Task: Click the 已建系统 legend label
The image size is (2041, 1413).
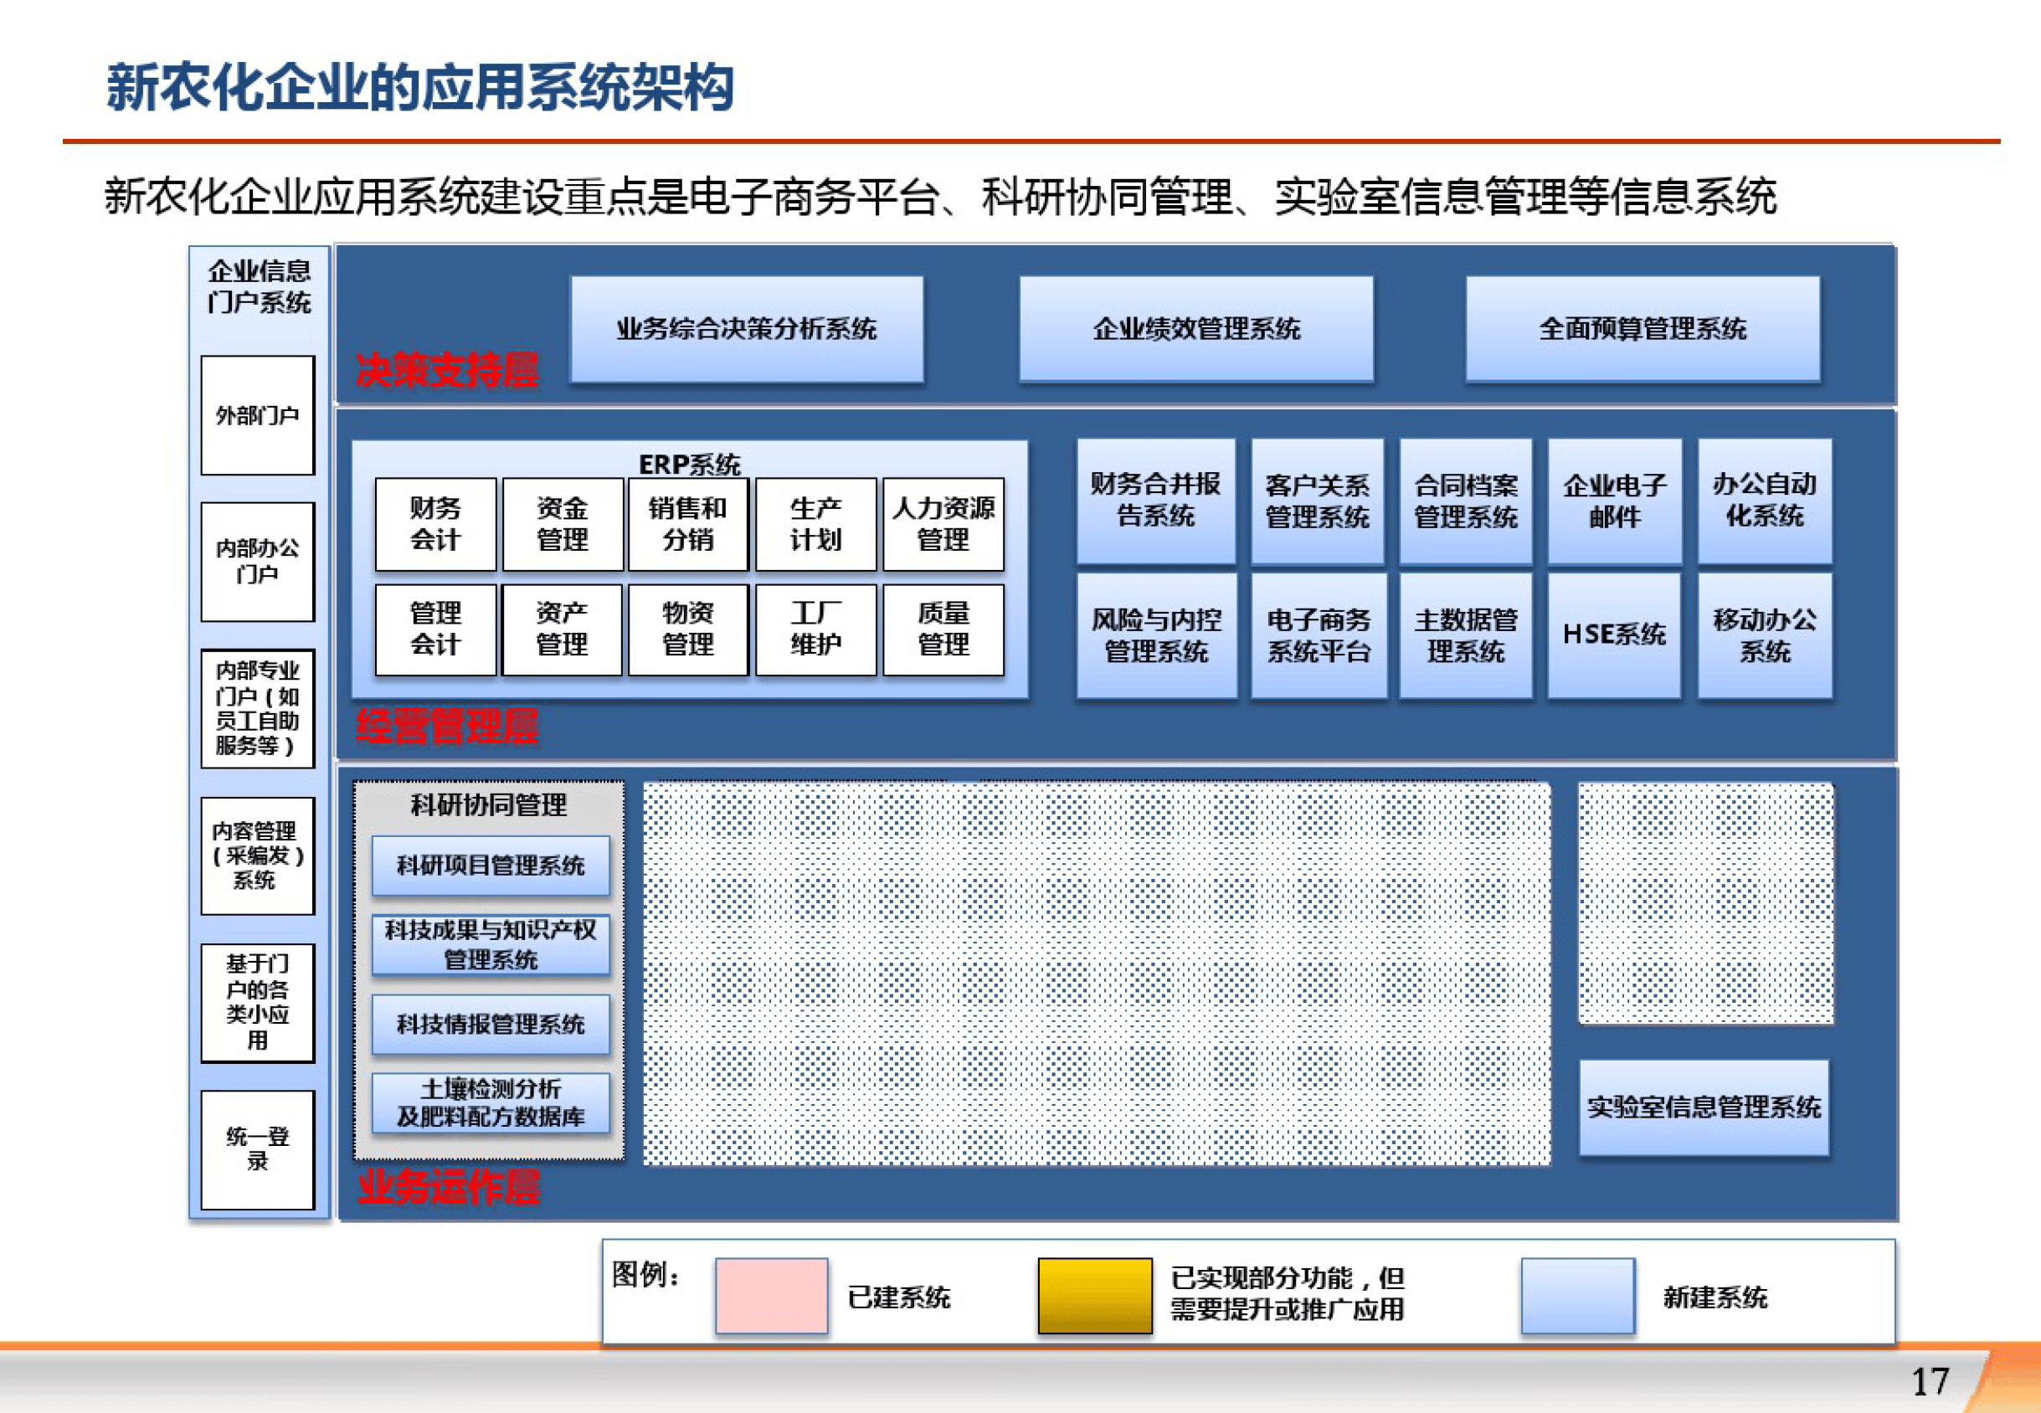Action: [x=899, y=1297]
